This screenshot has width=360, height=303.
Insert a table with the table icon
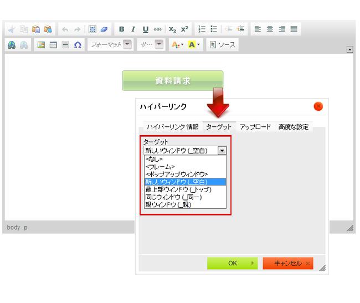(x=53, y=45)
